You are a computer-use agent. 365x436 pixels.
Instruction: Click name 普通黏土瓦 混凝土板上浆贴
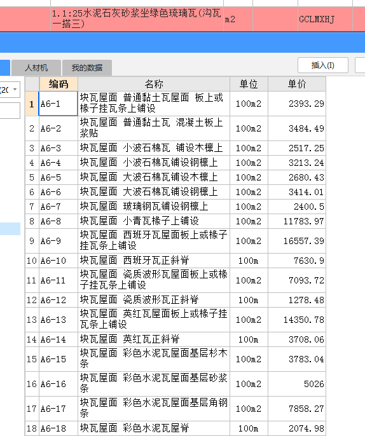click(x=154, y=128)
